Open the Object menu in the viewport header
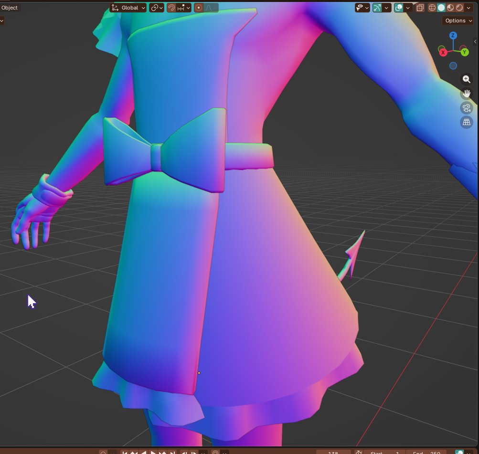Viewport: 479px width, 454px height. [x=10, y=8]
